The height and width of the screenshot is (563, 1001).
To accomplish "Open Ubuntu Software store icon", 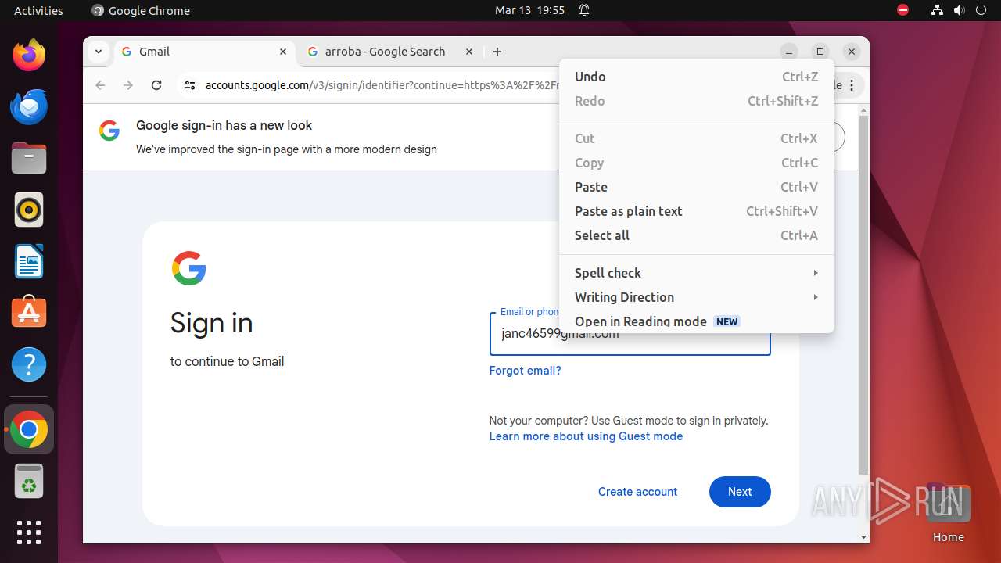I will point(29,313).
